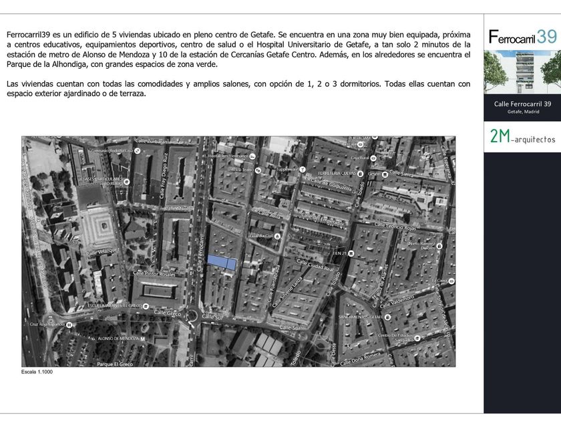The height and width of the screenshot is (421, 561).
Task: Select the TIEN 21 store marker
Action: click(351, 253)
